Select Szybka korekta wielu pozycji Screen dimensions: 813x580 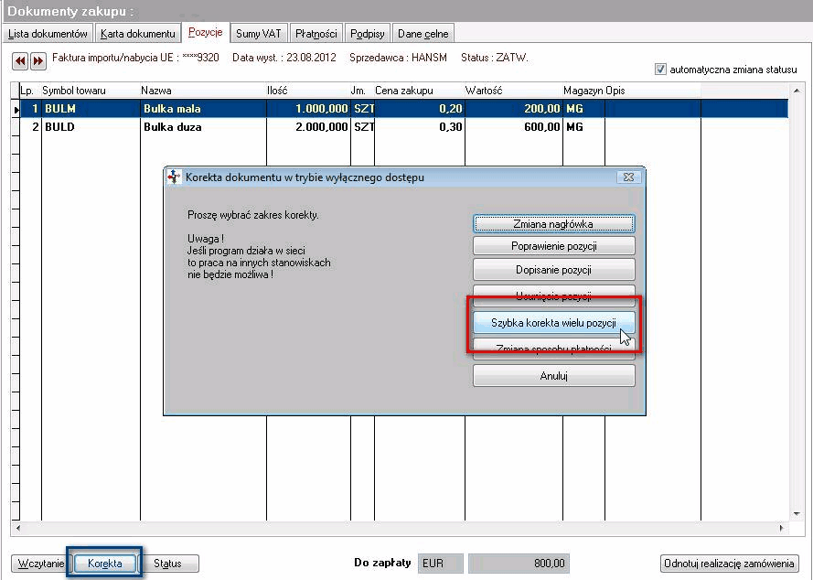coord(554,323)
